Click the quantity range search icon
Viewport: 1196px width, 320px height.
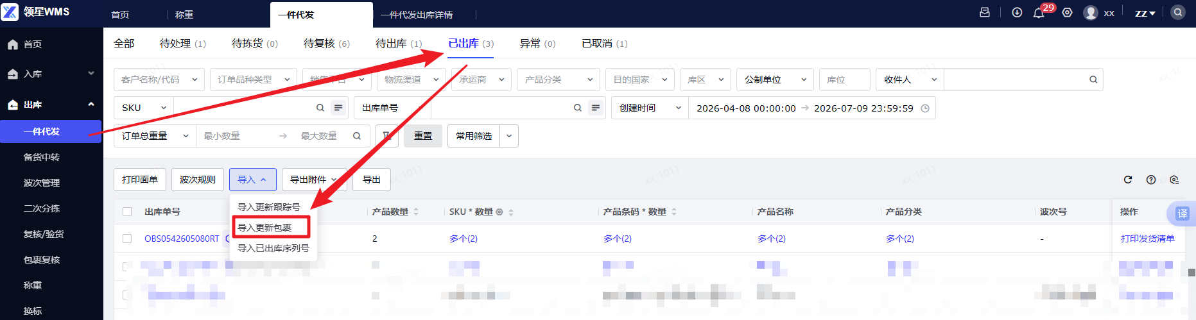point(357,136)
